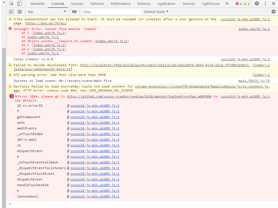This screenshot has height=208, width=278.
Task: Click the red error icon beside Uncaught Error
Action: (x=10, y=29)
